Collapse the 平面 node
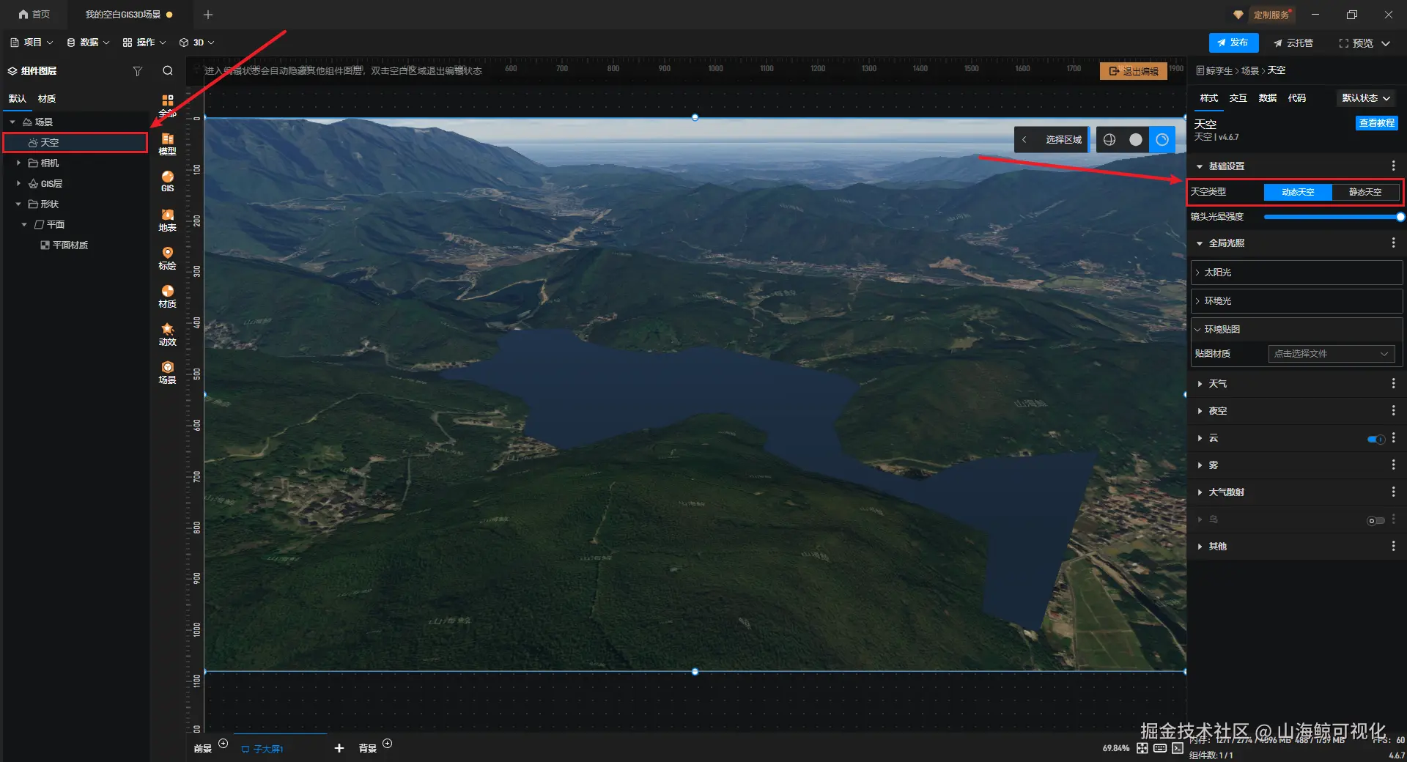Image resolution: width=1407 pixels, height=762 pixels. 24,225
